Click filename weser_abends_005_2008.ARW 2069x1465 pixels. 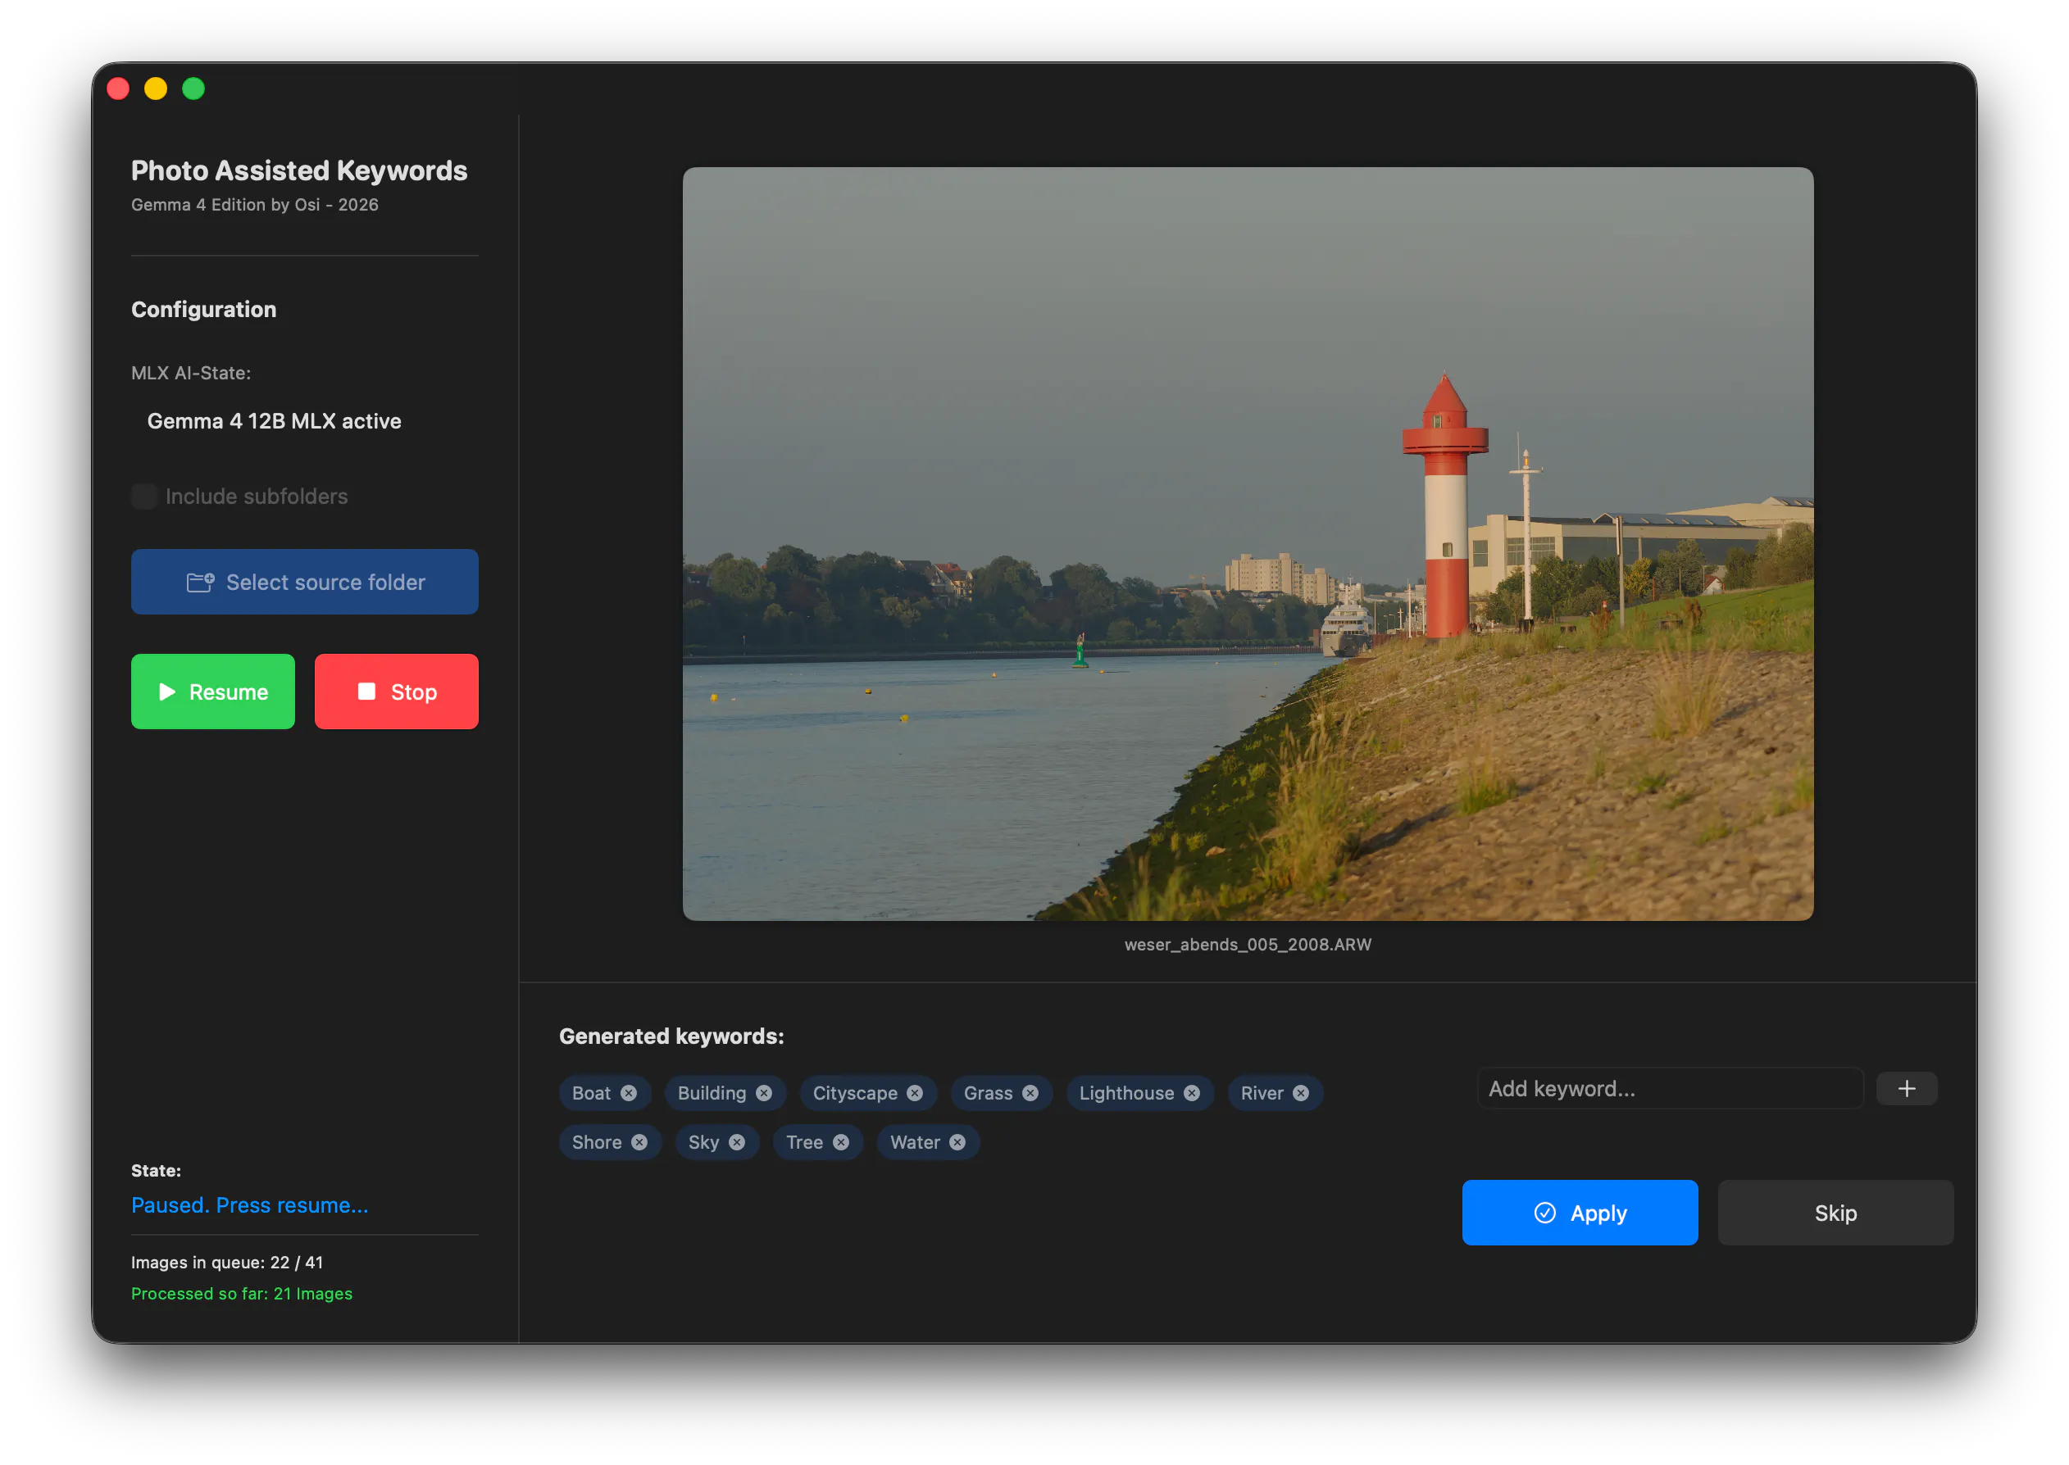coord(1248,945)
